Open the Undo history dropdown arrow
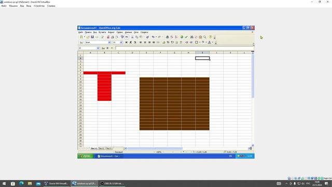The image size is (332, 187). click(156, 37)
